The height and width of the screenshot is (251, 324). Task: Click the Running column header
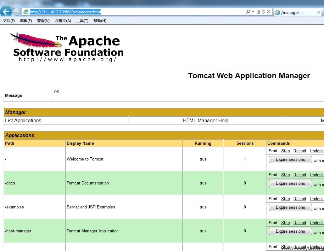203,143
